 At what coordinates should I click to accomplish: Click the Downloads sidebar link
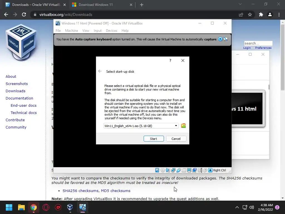[16, 91]
